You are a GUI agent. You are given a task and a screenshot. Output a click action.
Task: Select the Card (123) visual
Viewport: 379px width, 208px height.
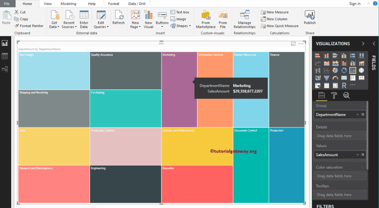344,78
